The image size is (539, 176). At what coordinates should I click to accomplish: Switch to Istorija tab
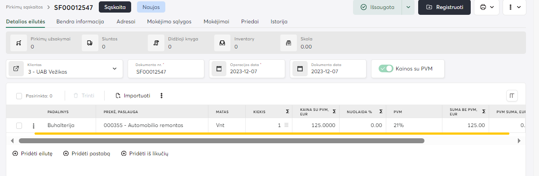279,22
